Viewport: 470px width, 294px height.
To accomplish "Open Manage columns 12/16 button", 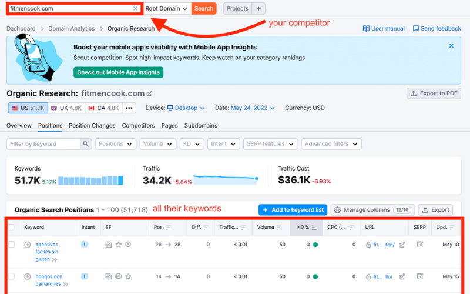I will (x=372, y=210).
